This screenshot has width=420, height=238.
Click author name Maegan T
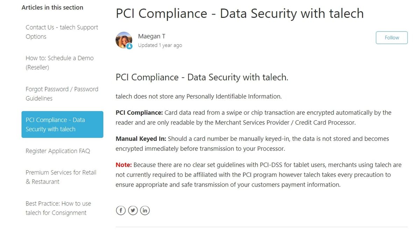tap(152, 36)
